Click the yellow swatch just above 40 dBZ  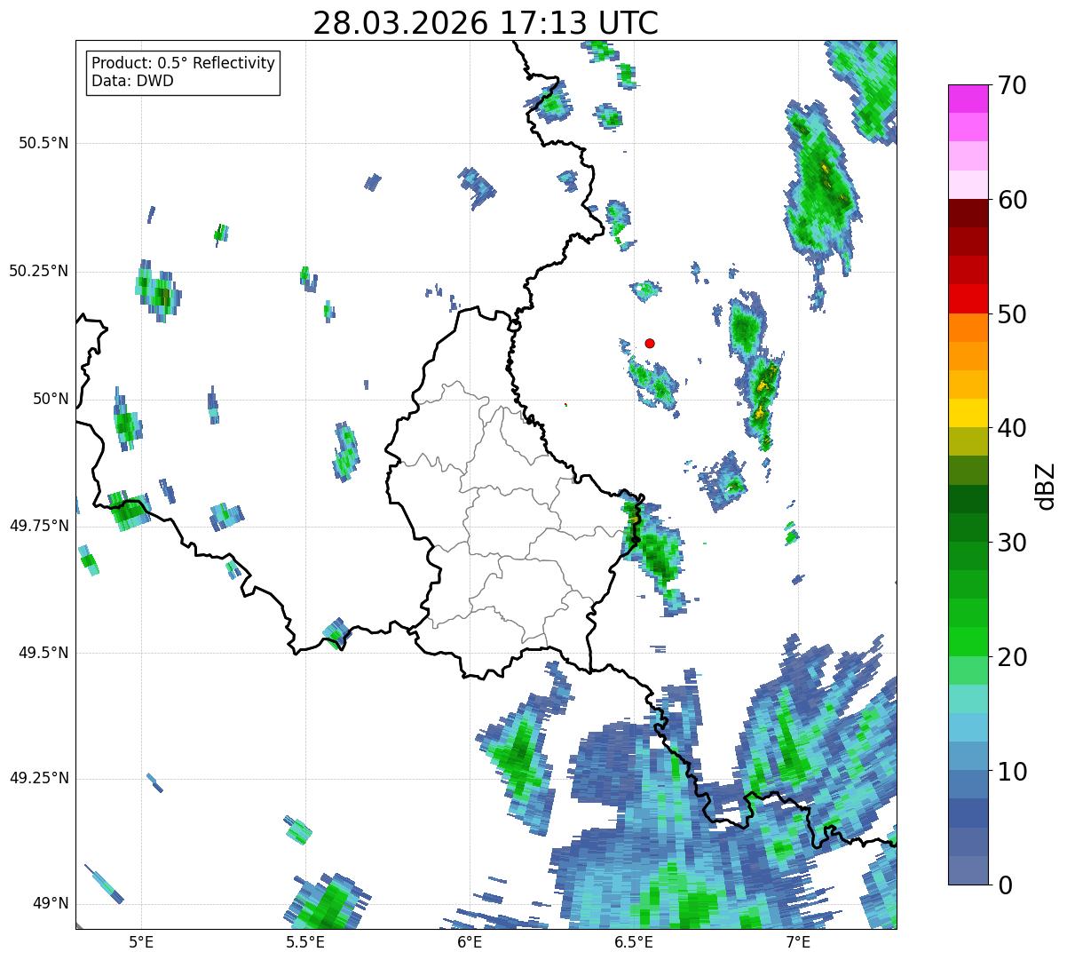[968, 414]
